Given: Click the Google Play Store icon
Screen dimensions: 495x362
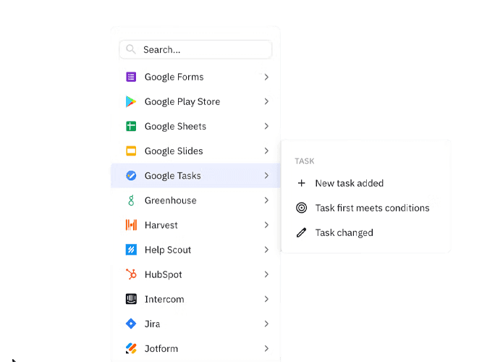Looking at the screenshot, I should point(131,101).
